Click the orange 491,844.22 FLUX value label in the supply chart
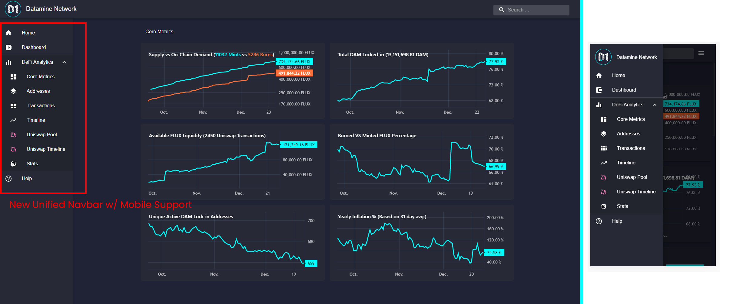The width and height of the screenshot is (733, 304). click(x=294, y=73)
